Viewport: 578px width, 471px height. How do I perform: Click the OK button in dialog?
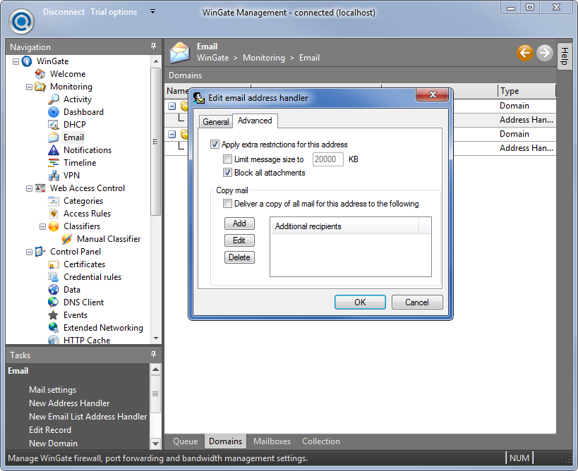tap(360, 302)
